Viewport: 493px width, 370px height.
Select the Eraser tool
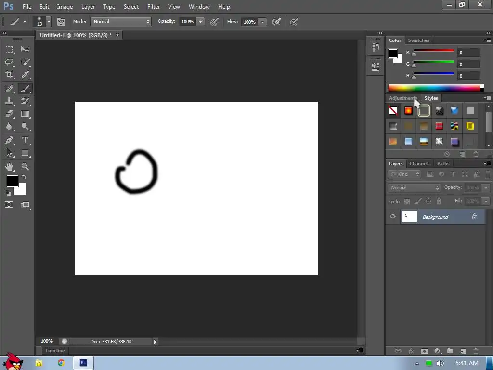(x=9, y=114)
